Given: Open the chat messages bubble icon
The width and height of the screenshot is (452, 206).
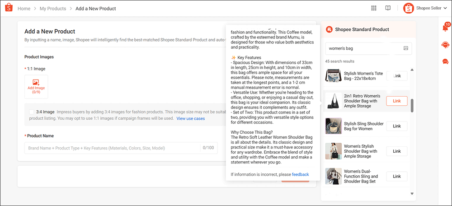Looking at the screenshot, I should pyautogui.click(x=445, y=61).
